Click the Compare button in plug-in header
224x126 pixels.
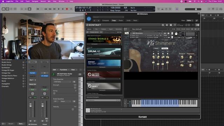[x=106, y=20]
